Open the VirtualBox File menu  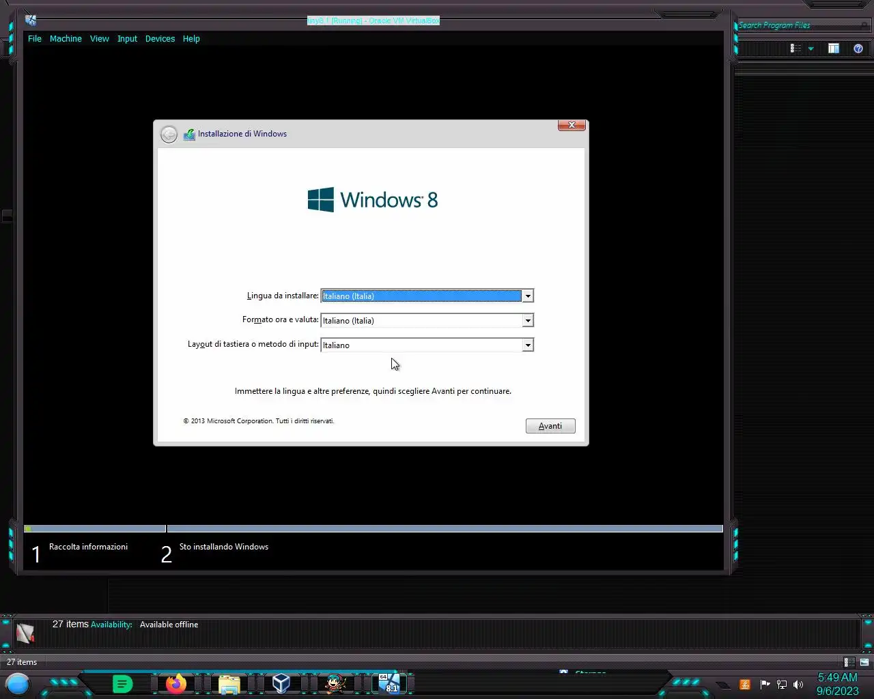point(35,39)
